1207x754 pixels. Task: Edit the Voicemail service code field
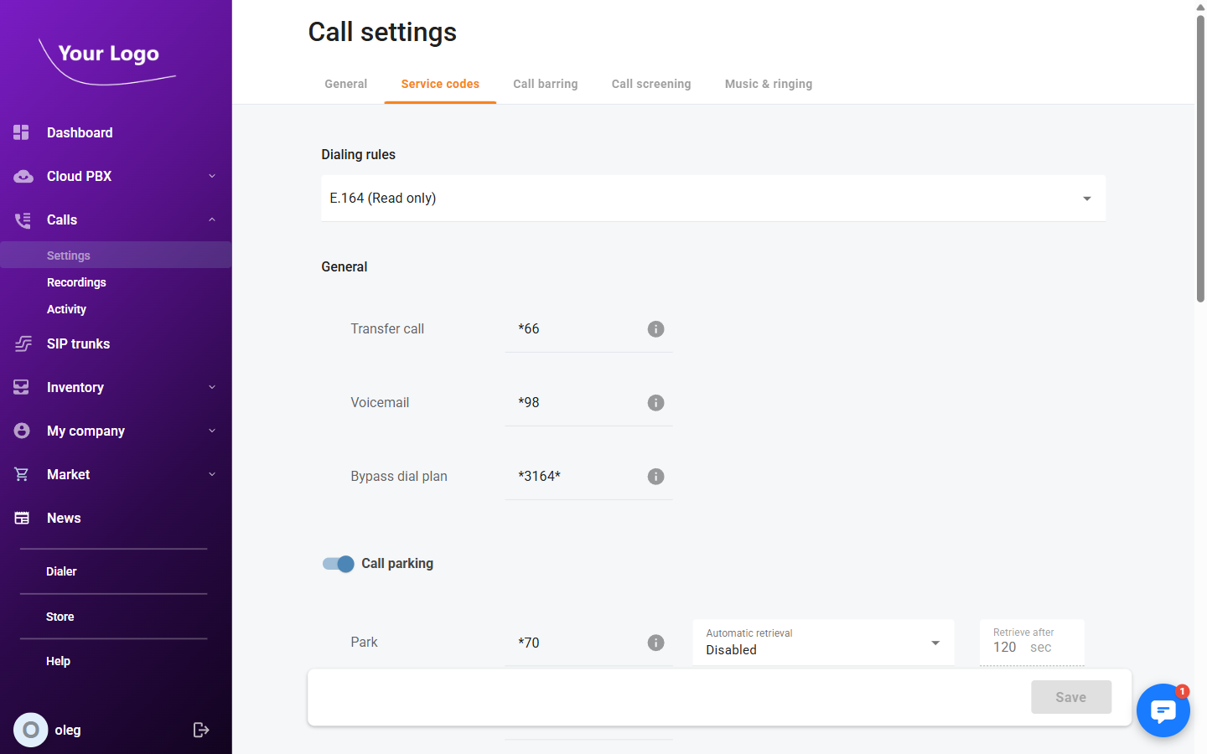[578, 402]
